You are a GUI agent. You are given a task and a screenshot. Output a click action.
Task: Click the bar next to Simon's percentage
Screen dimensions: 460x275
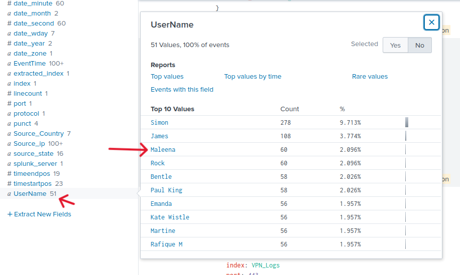click(x=407, y=123)
